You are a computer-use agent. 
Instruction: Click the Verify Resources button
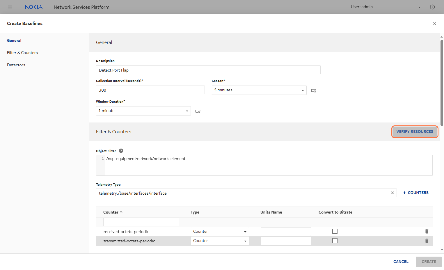pyautogui.click(x=414, y=132)
